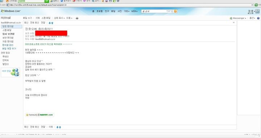Click the manage folders link in sidebar
261x138 pixels.
[8, 45]
